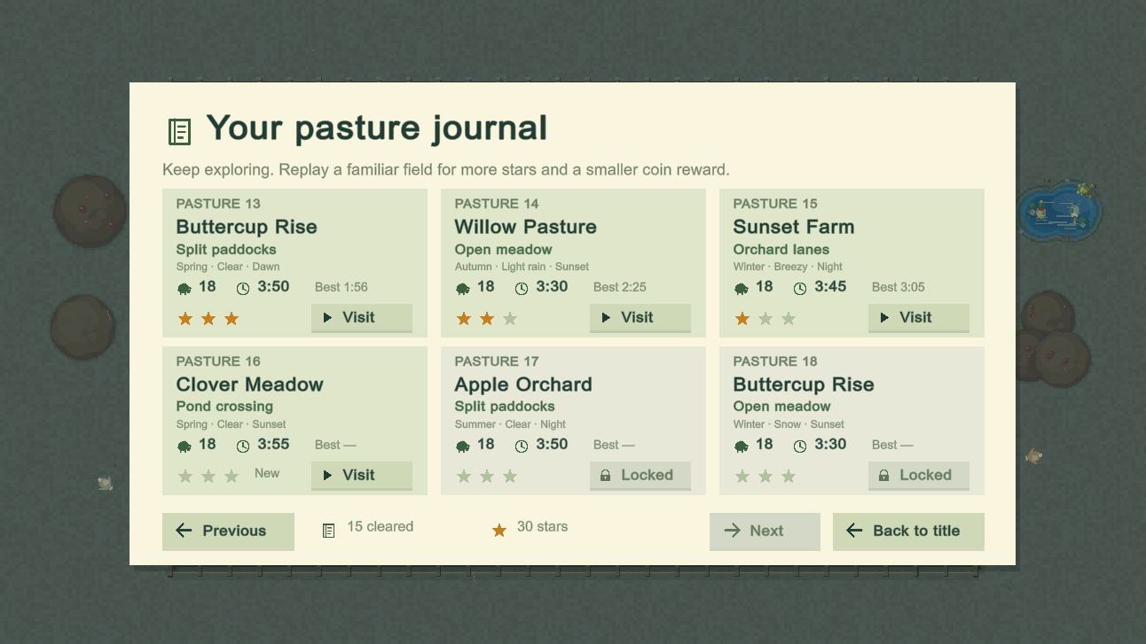Click the sheep icon on Pasture 15 card
1146x644 pixels.
742,288
